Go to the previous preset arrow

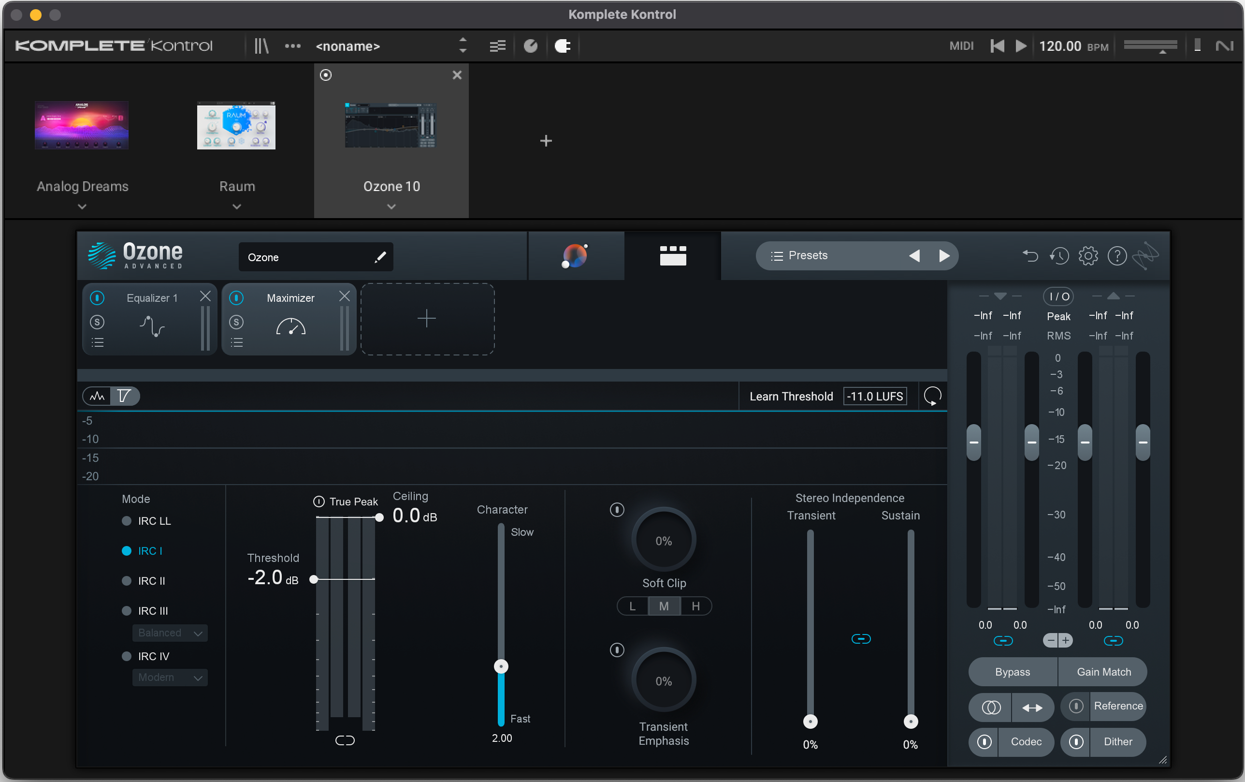914,255
